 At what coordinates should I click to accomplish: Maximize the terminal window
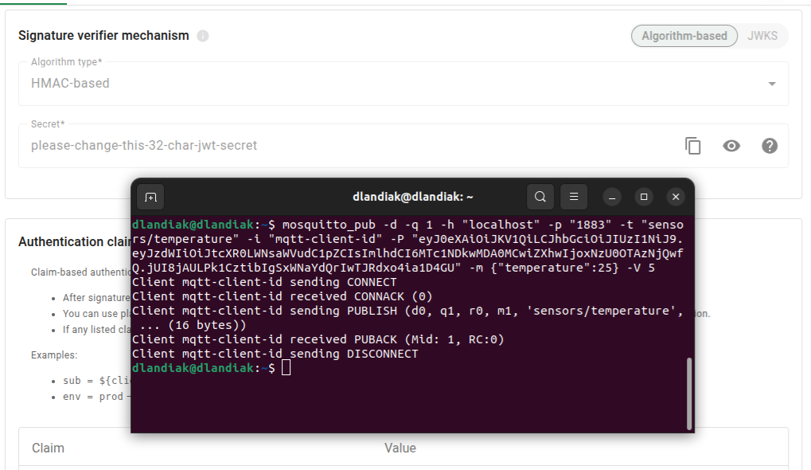(644, 197)
